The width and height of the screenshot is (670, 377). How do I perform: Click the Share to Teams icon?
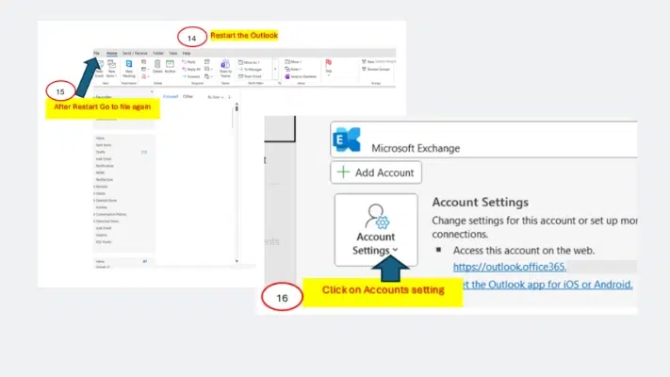[225, 64]
